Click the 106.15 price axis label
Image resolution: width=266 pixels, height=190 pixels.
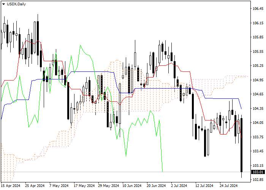point(258,23)
